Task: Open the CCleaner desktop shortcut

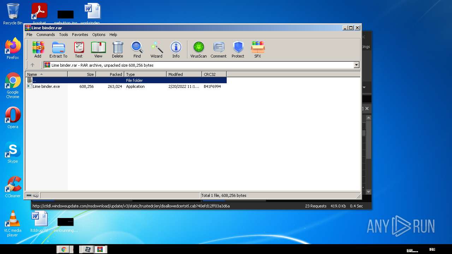Action: click(13, 187)
